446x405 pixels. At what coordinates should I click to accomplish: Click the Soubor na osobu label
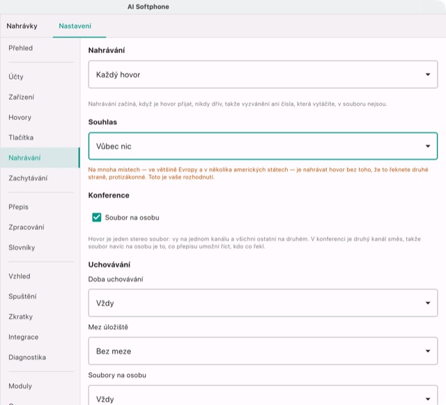click(x=132, y=217)
